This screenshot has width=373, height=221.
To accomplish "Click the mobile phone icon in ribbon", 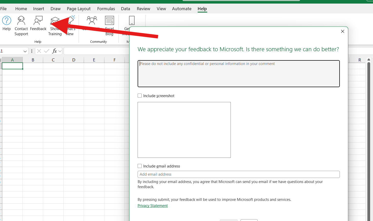I will 132,20.
